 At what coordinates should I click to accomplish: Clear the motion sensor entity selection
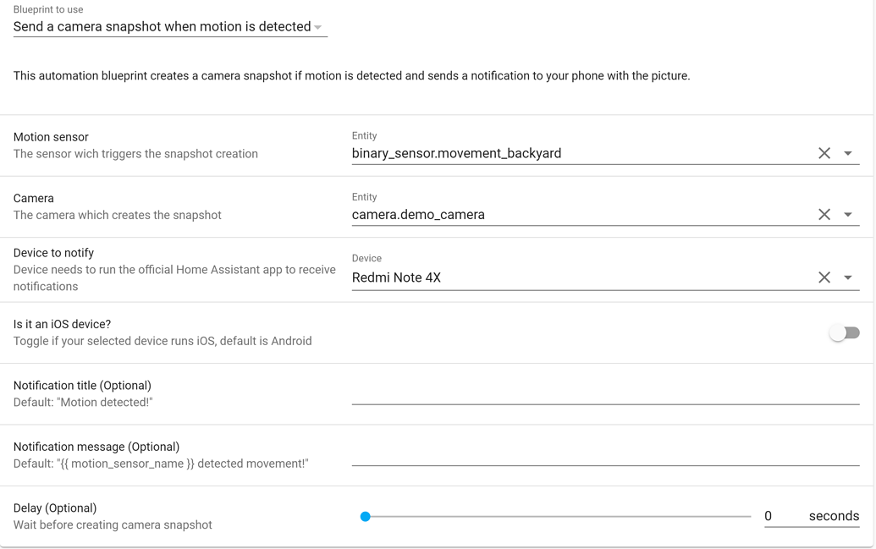(x=824, y=153)
